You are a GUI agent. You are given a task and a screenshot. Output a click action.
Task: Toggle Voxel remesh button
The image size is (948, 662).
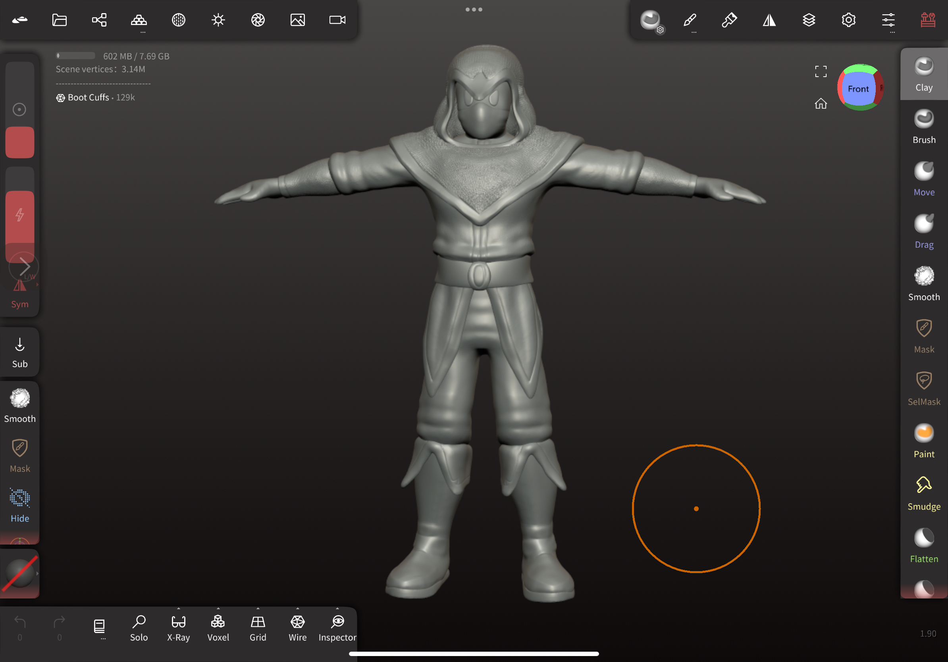tap(218, 628)
